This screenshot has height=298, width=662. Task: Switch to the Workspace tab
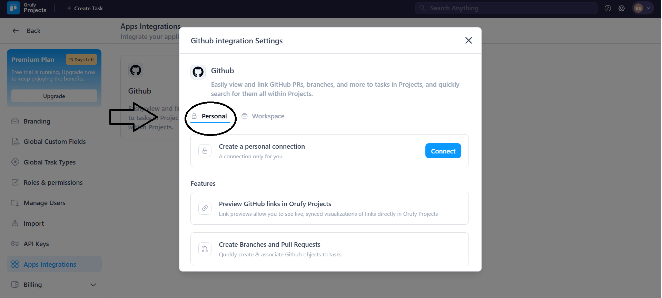pos(263,116)
